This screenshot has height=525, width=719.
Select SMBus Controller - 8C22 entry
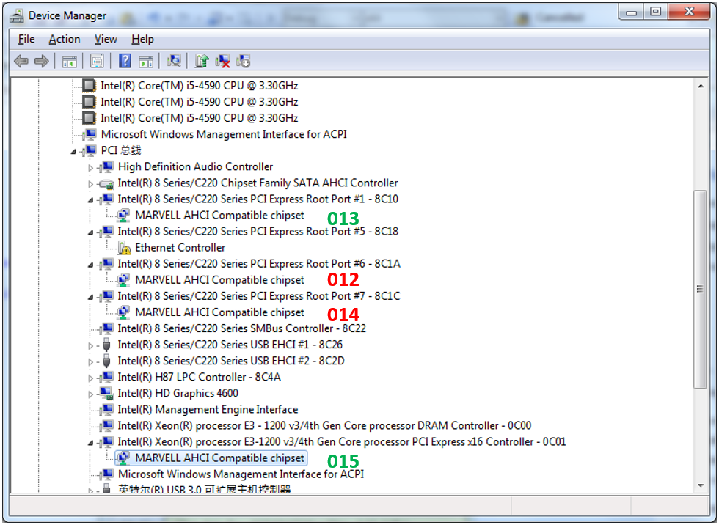click(x=241, y=328)
